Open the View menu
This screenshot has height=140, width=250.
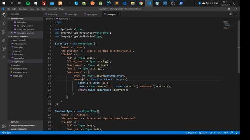[32, 9]
